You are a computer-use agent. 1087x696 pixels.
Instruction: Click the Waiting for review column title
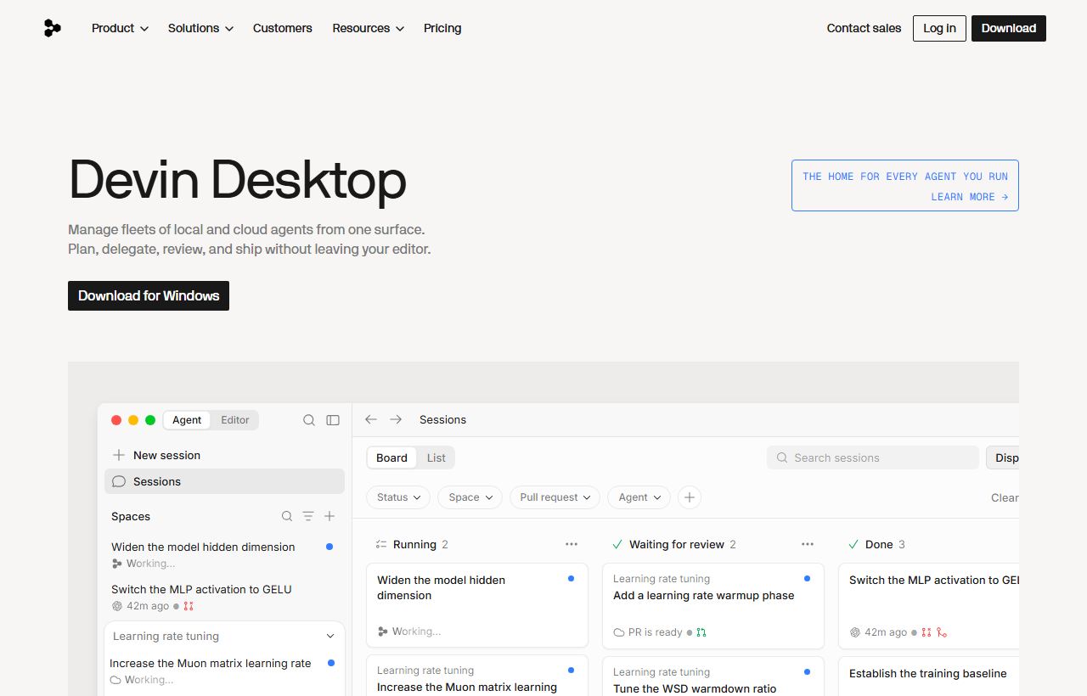677,544
